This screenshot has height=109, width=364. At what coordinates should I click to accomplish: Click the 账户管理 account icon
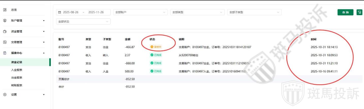tap(5, 21)
